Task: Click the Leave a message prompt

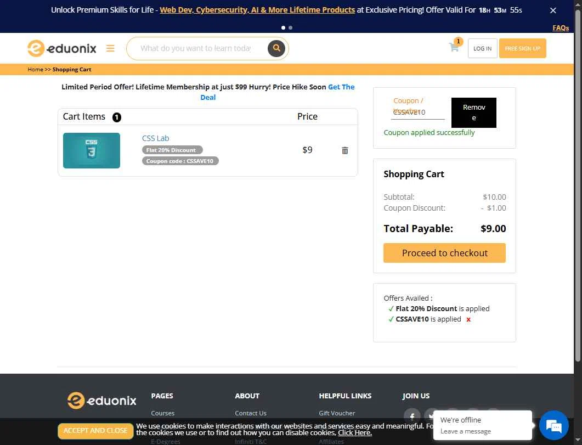Action: pyautogui.click(x=466, y=431)
